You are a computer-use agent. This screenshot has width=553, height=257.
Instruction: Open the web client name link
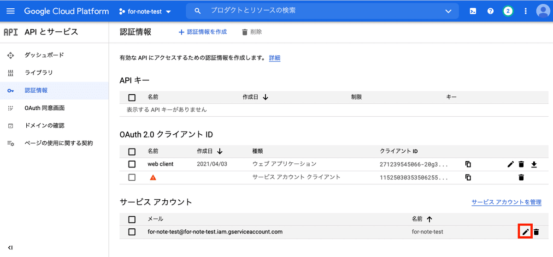[x=160, y=164]
